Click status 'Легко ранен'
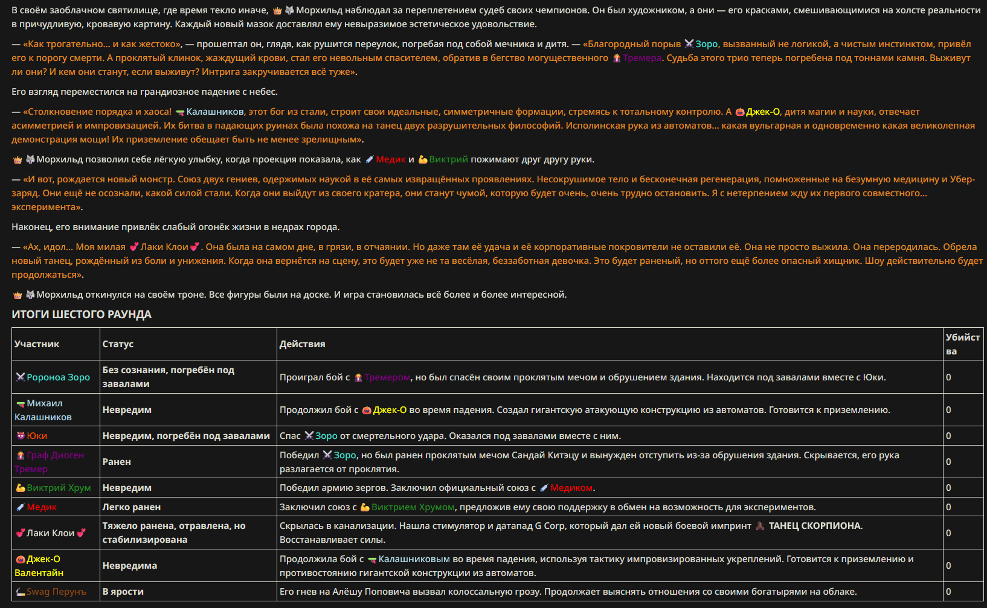This screenshot has width=987, height=608. (x=132, y=507)
